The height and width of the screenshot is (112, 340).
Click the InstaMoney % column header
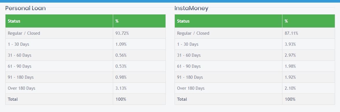click(308, 21)
